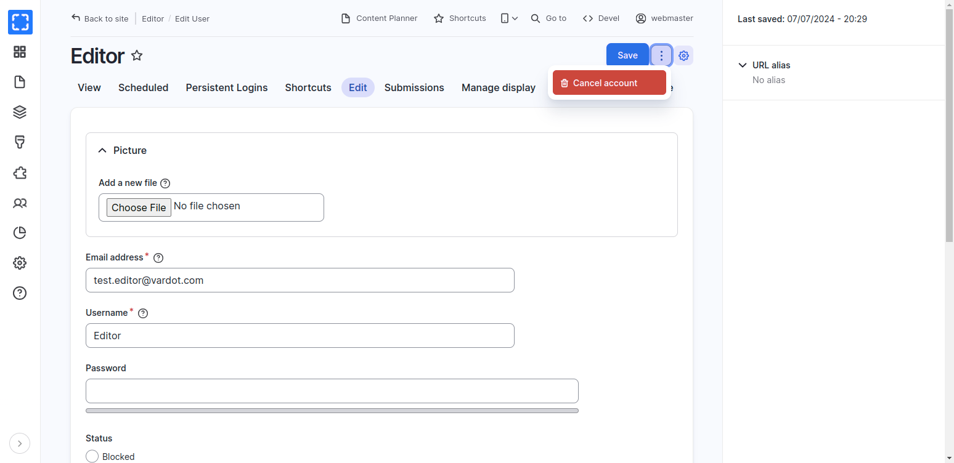
Task: Switch to the Persistent Logins tab
Action: [x=227, y=87]
